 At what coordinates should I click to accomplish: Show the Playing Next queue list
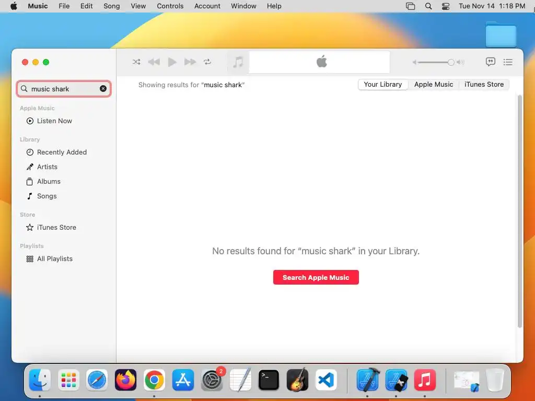click(x=508, y=62)
